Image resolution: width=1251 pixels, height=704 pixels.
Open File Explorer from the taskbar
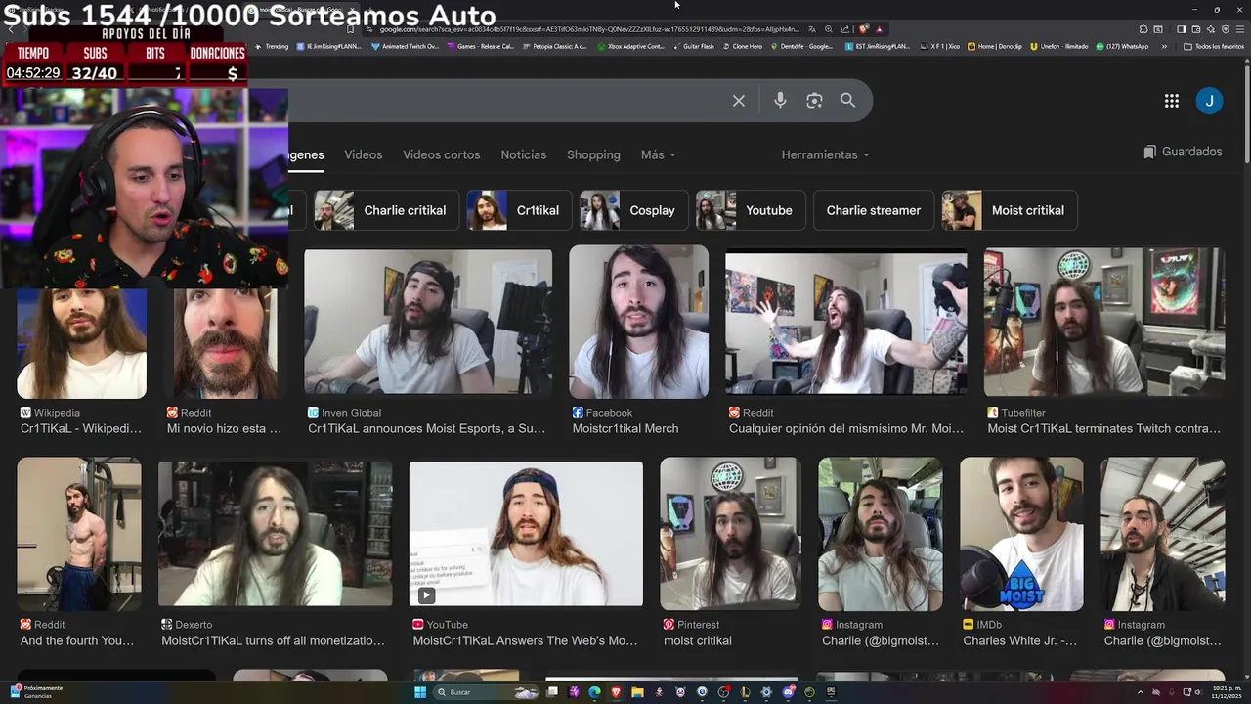click(x=637, y=692)
